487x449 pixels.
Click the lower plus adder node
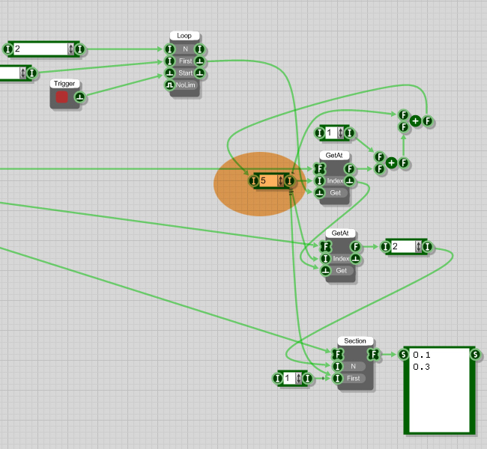[391, 162]
